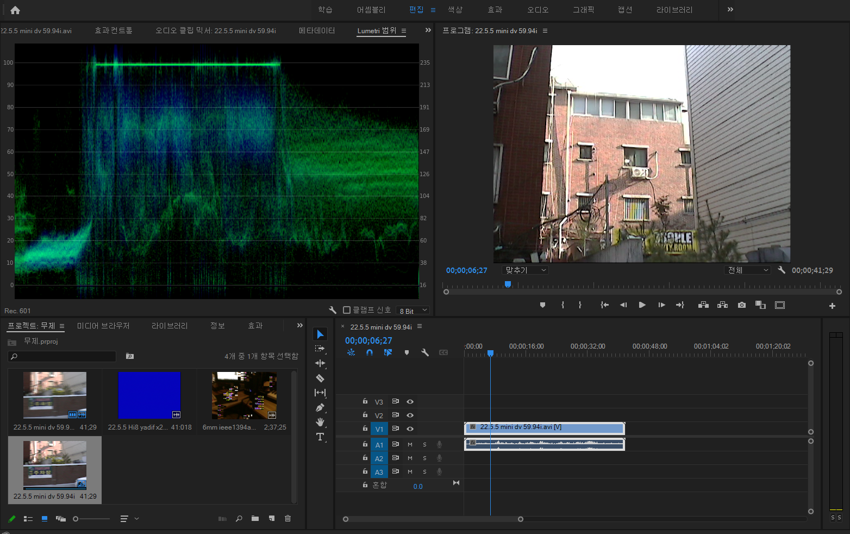Open the 8 Bit dropdown in scopes
Viewport: 850px width, 534px height.
413,311
